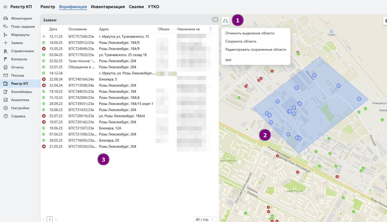The width and height of the screenshot is (387, 222).
Task: Select the saved area named test
Action: [228, 60]
